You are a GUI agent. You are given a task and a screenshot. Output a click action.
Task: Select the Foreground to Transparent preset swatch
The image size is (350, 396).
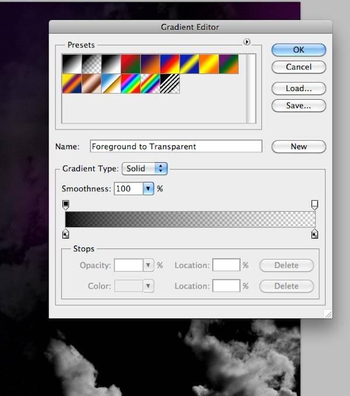91,64
